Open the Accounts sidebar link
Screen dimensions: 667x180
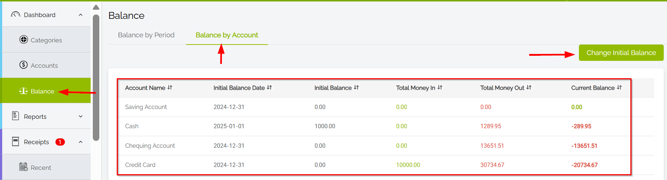click(x=44, y=66)
